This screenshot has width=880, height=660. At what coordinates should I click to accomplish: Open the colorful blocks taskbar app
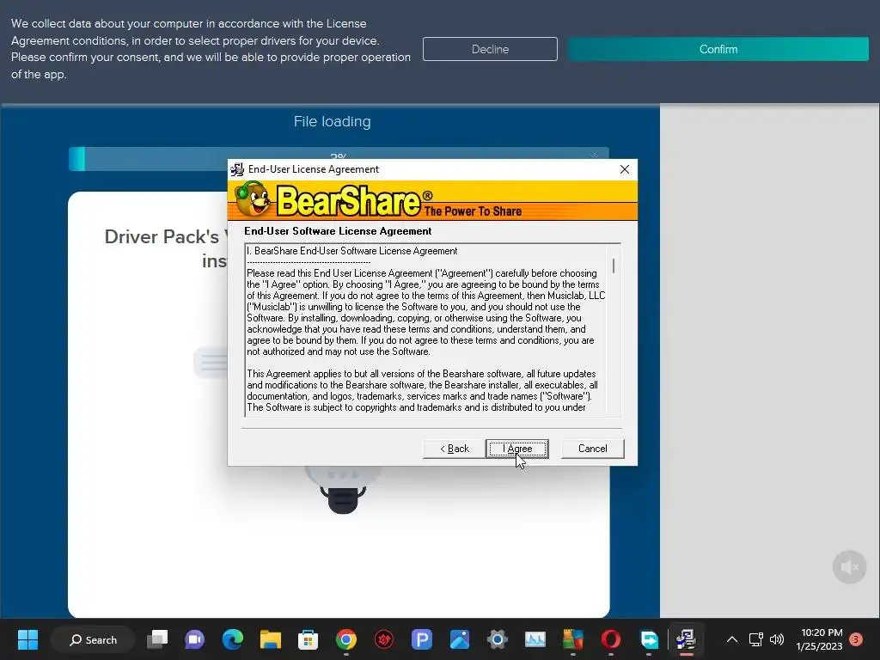click(573, 639)
